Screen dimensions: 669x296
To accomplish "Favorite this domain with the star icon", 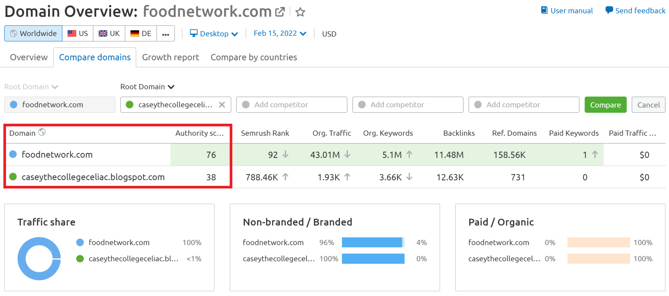I will [x=300, y=12].
